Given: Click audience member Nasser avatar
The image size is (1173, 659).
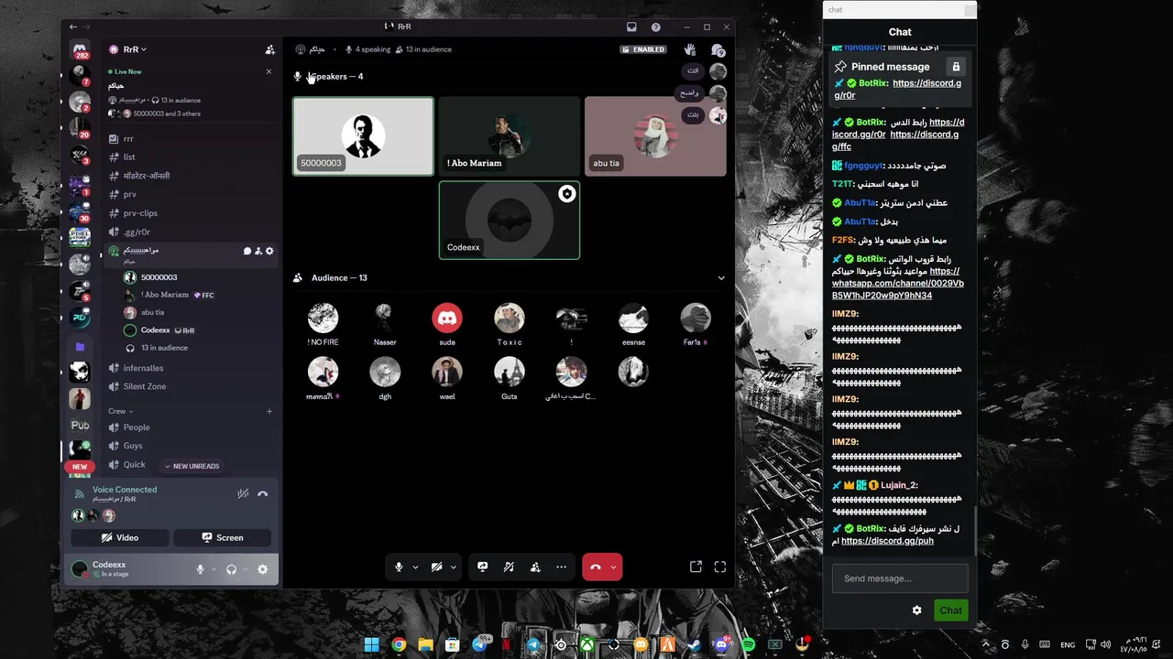Looking at the screenshot, I should click(x=385, y=318).
